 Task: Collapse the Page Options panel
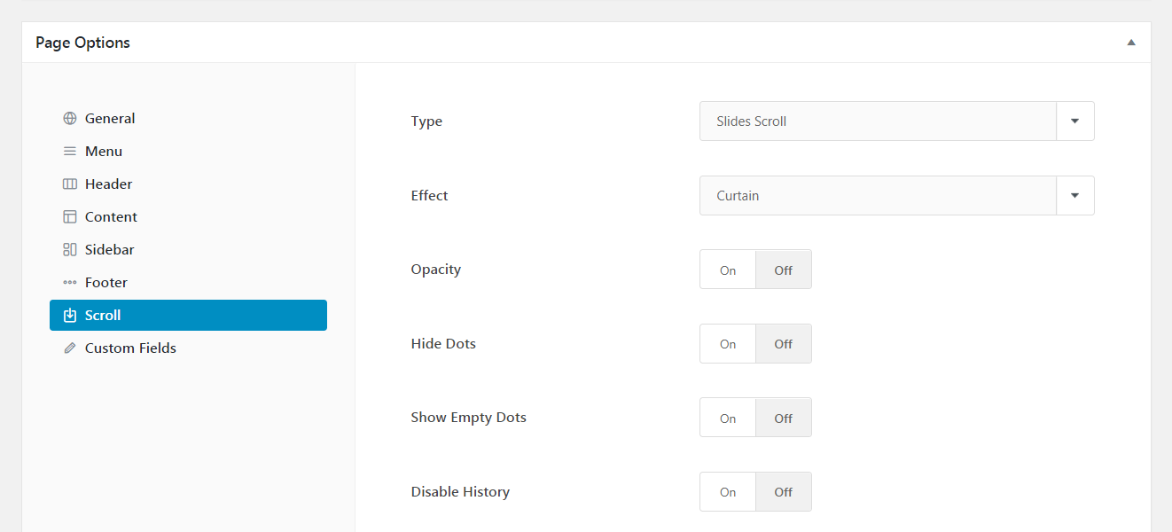pos(1130,42)
